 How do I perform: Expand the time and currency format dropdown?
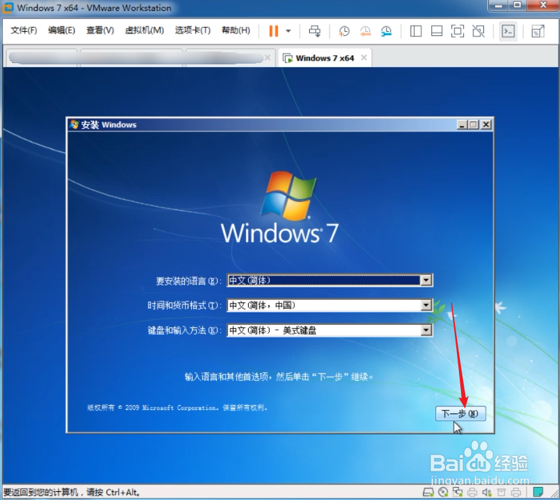[x=426, y=305]
